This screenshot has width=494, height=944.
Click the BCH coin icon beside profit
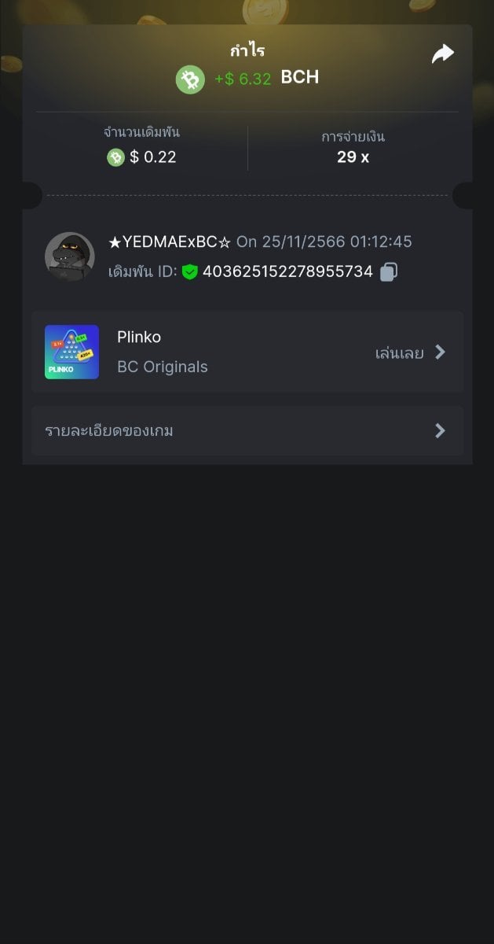(x=190, y=79)
